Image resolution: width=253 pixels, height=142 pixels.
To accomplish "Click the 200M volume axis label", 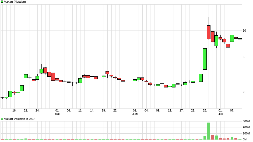I will pyautogui.click(x=246, y=134).
